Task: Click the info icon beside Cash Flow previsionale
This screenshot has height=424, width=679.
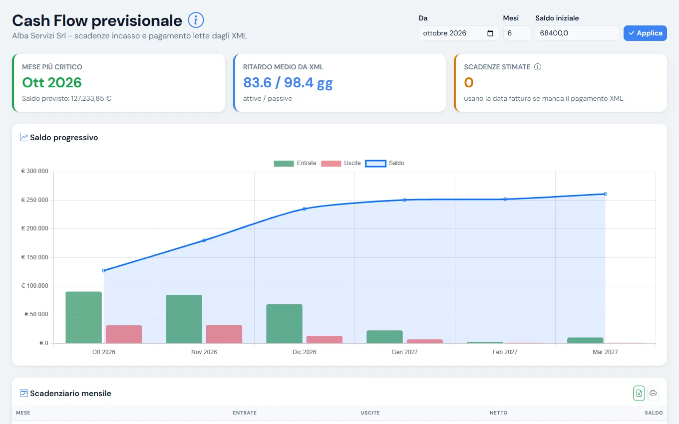Action: pyautogui.click(x=196, y=20)
